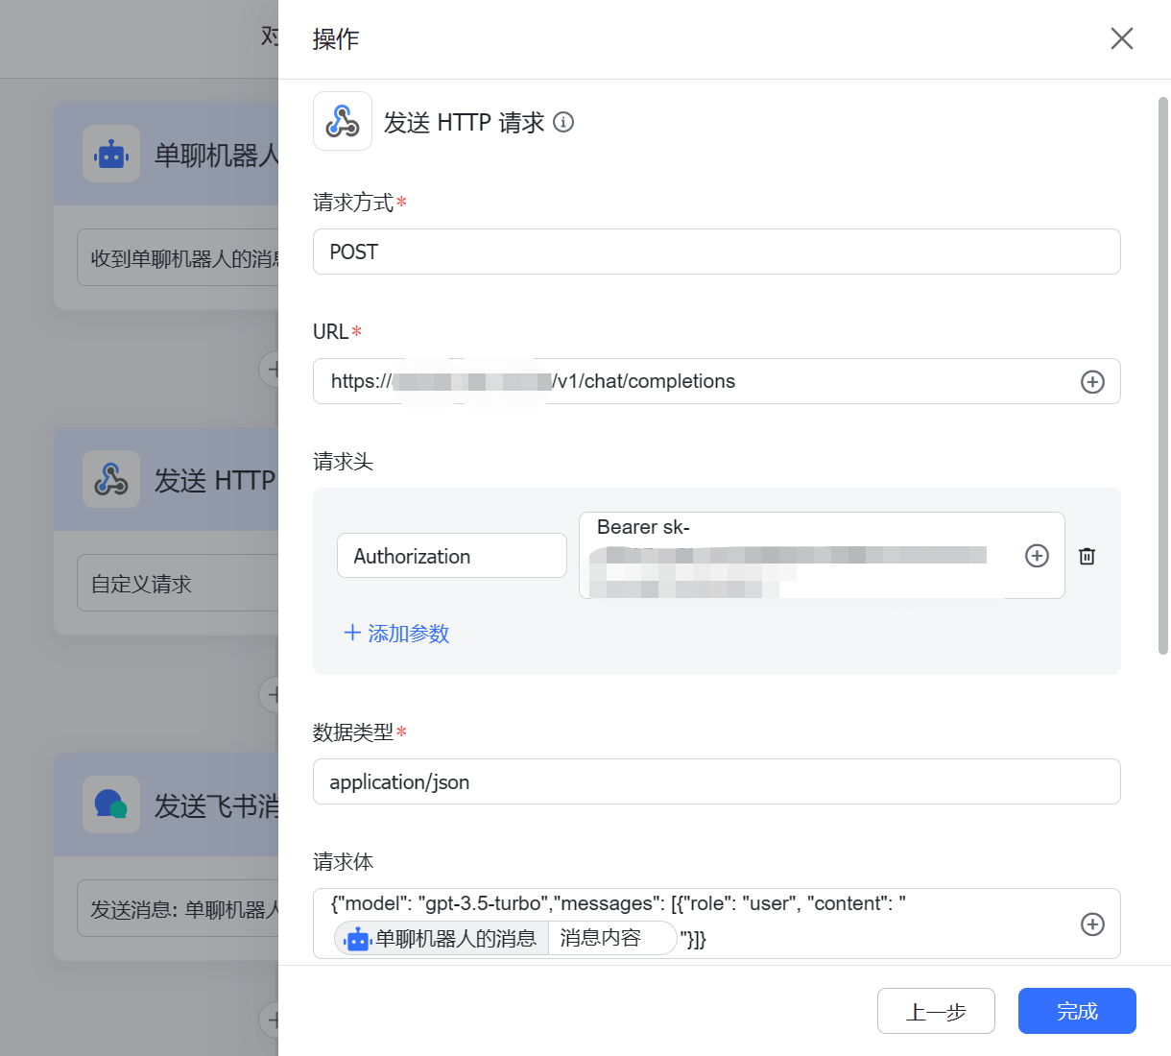The height and width of the screenshot is (1056, 1171).
Task: Select the 消息内容 variable chip in the request body
Action: click(611, 938)
